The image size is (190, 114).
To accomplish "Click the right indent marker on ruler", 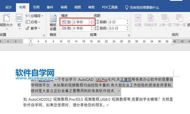I will (x=173, y=43).
